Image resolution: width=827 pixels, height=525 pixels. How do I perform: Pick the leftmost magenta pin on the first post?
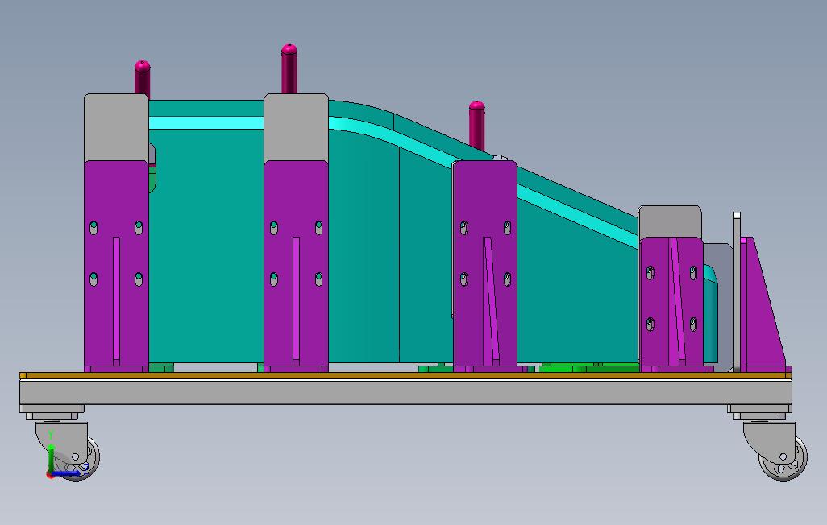[143, 79]
